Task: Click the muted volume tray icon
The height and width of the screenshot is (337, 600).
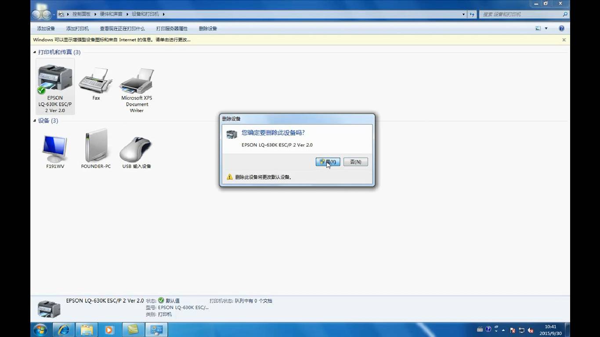Action: tap(531, 330)
